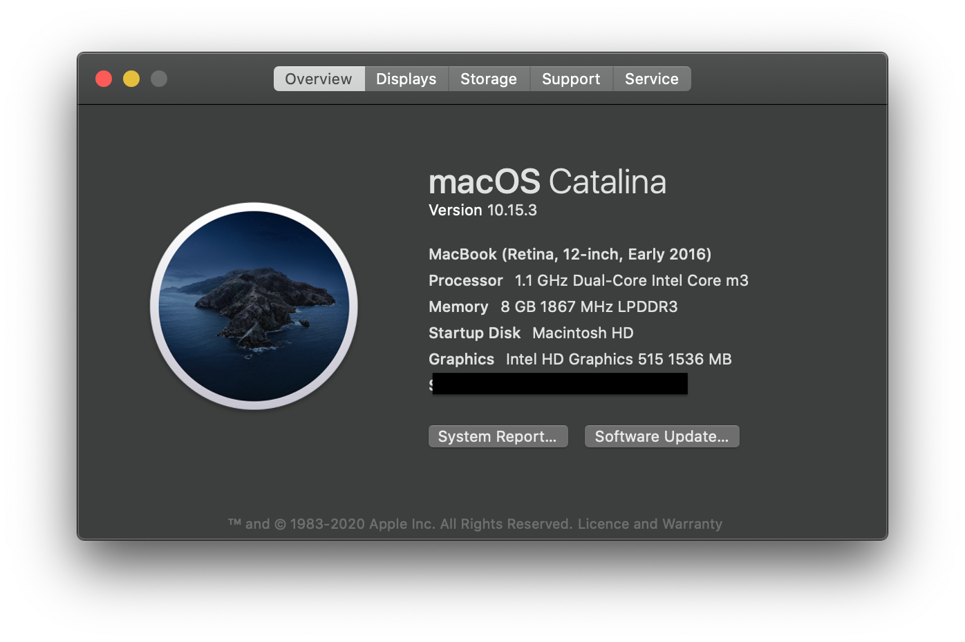Screen dimensions: 965x642
Task: Open the Licence and Warranty footer text
Action: 650,524
